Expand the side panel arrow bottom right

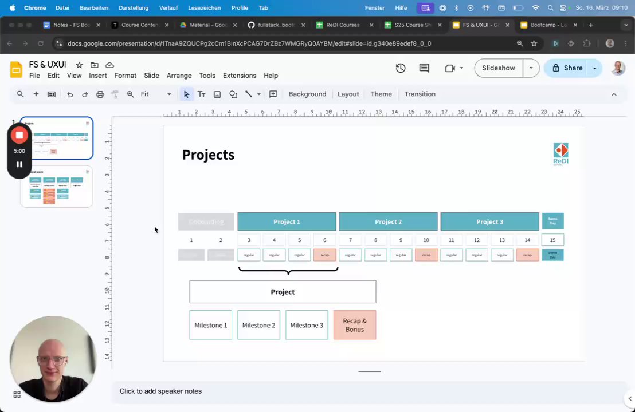point(630,399)
